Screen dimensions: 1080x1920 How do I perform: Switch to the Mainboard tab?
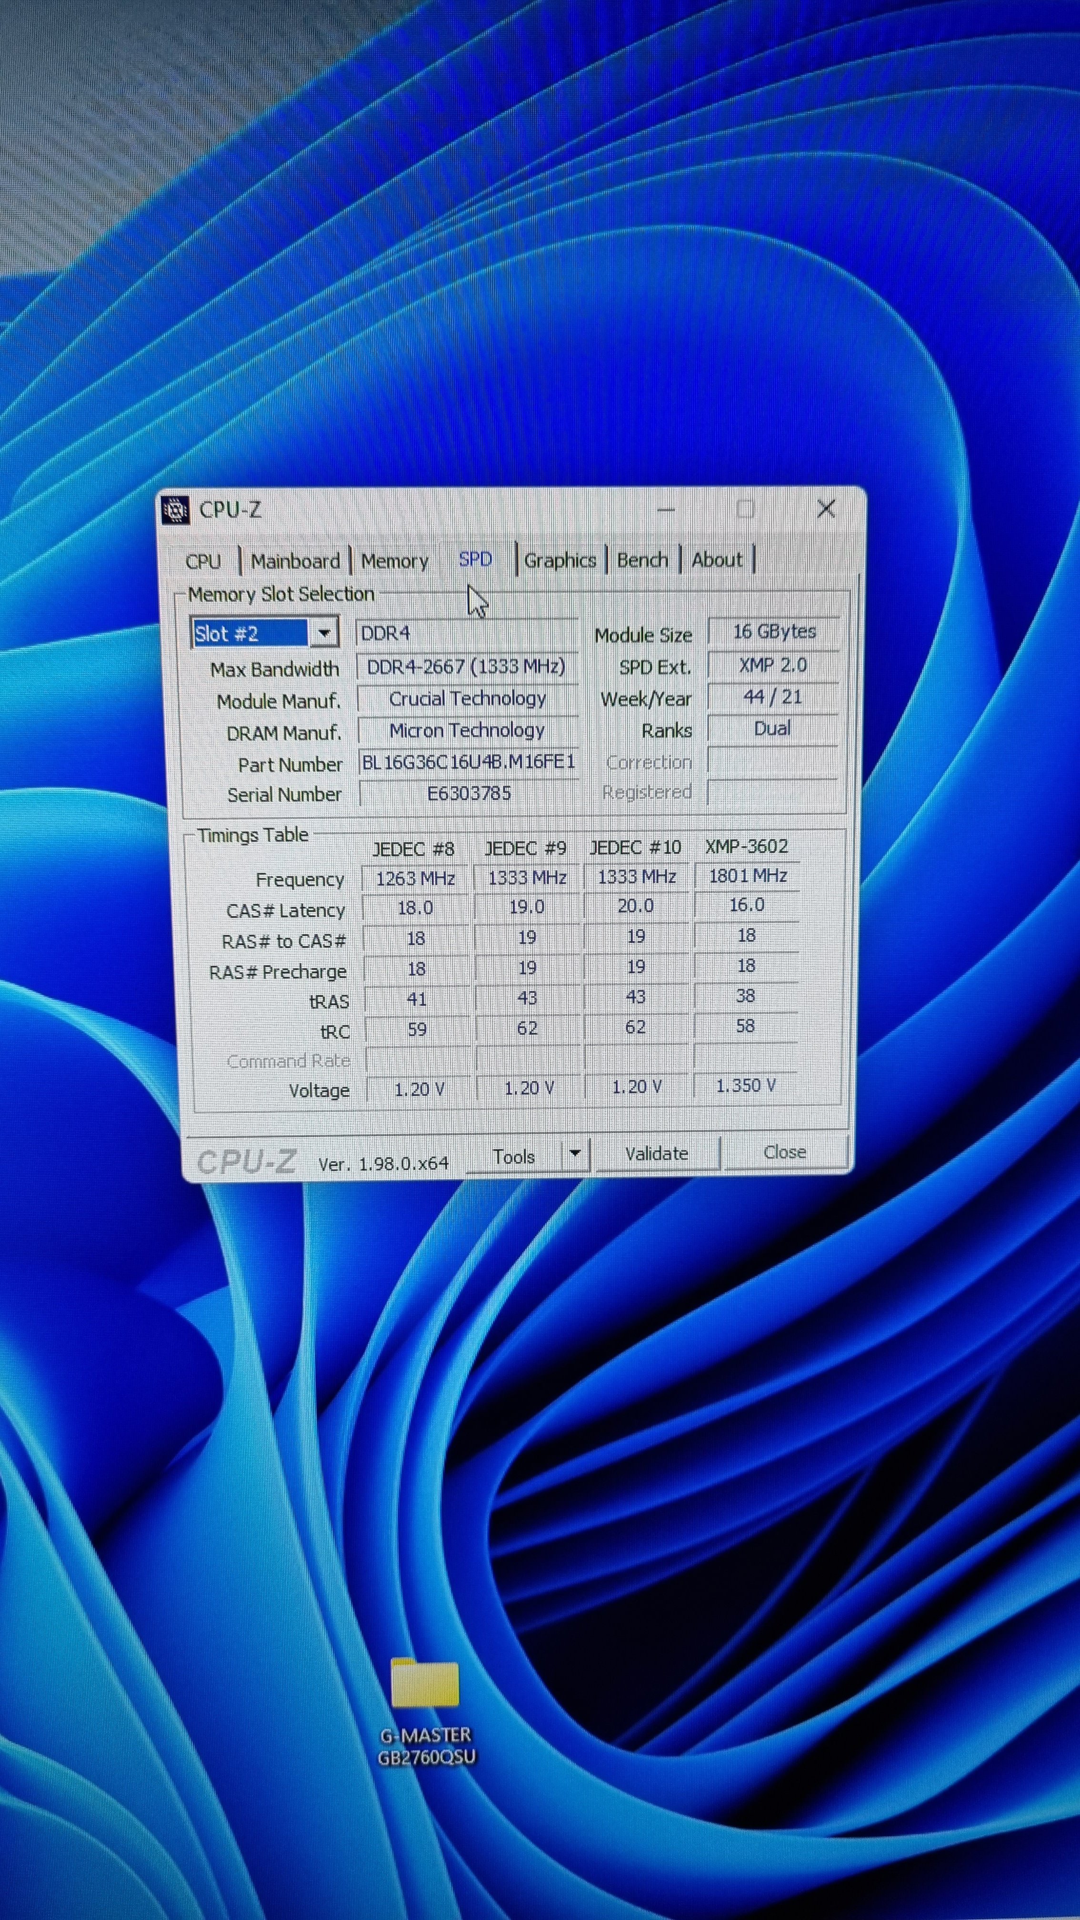click(295, 561)
